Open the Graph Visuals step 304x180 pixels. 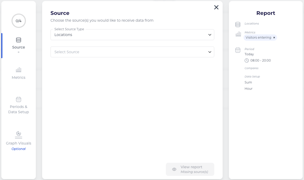(x=19, y=141)
